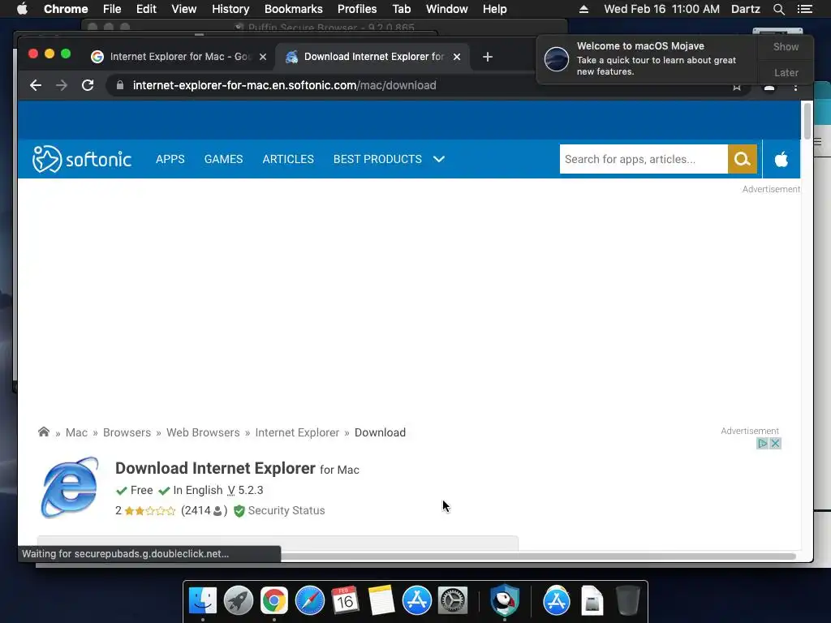Open the Apple menu
Screen dimensions: 831x623
(x=22, y=9)
